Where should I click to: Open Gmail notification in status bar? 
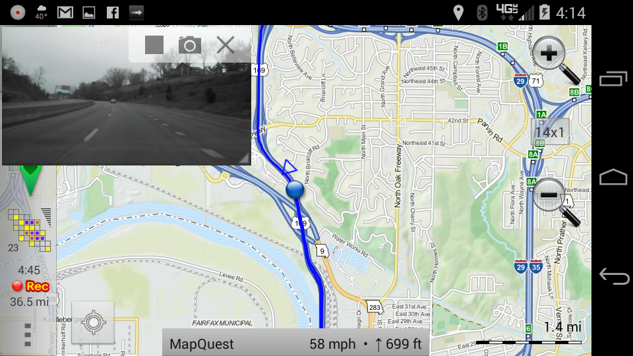(65, 13)
